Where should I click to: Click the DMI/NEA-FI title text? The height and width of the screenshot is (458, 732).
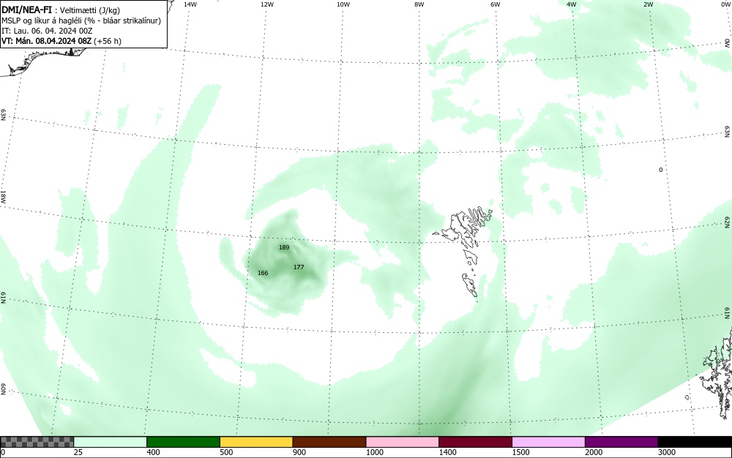click(26, 10)
